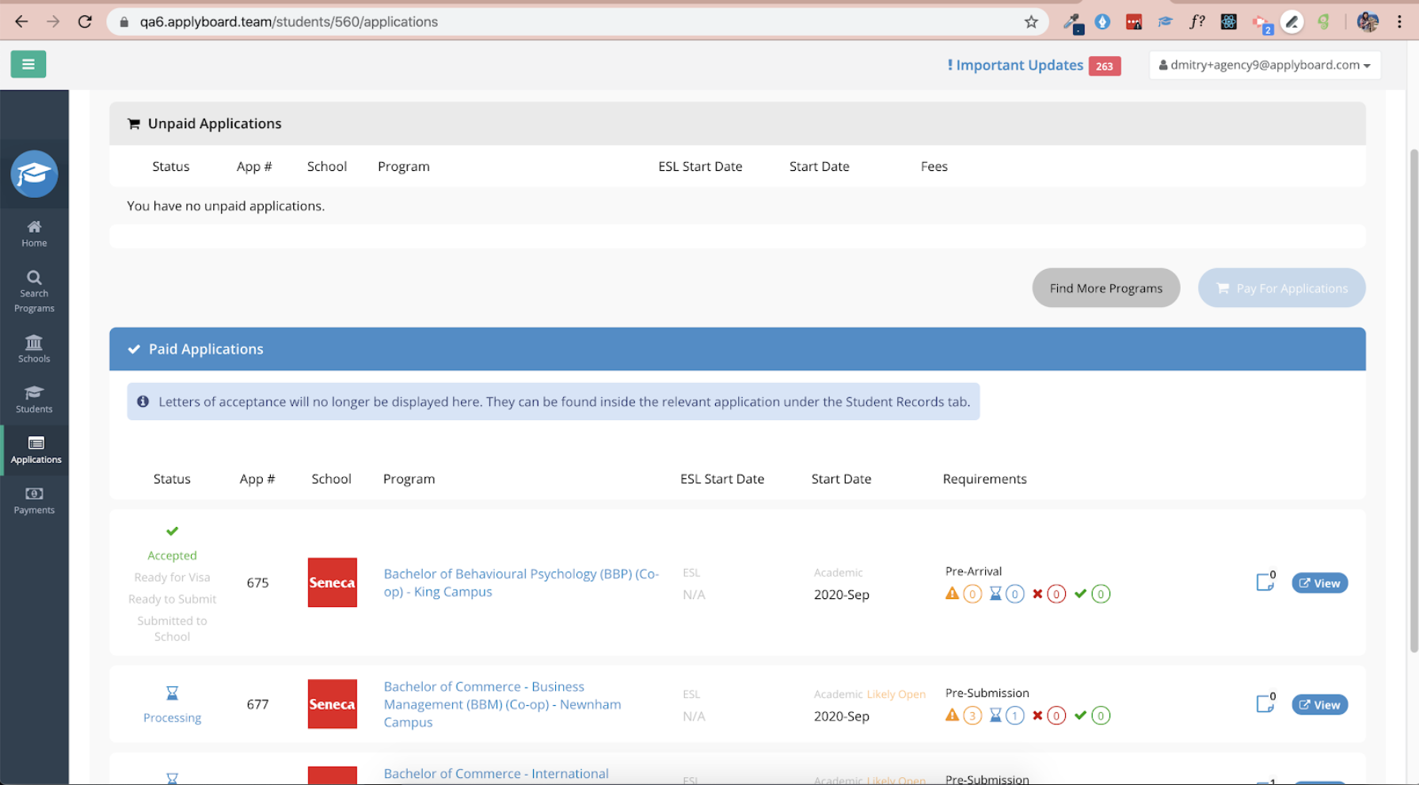Click info icon in acceptance letters notice
The width and height of the screenshot is (1419, 785).
point(143,401)
